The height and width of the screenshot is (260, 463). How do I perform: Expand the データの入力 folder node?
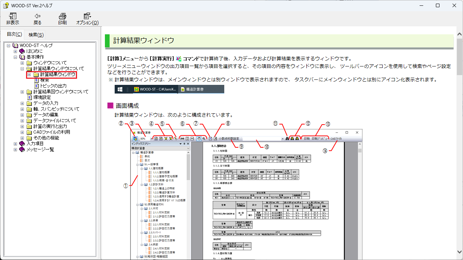[x=22, y=103]
